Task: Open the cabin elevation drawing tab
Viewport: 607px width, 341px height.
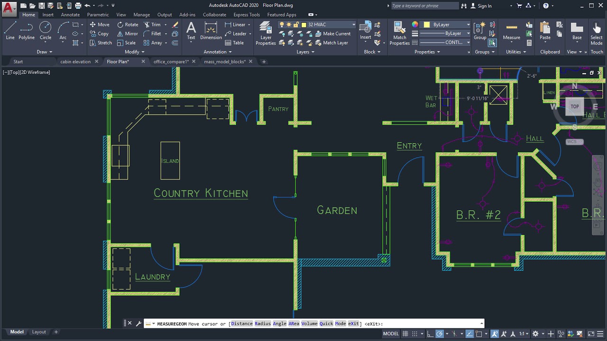Action: [x=76, y=61]
